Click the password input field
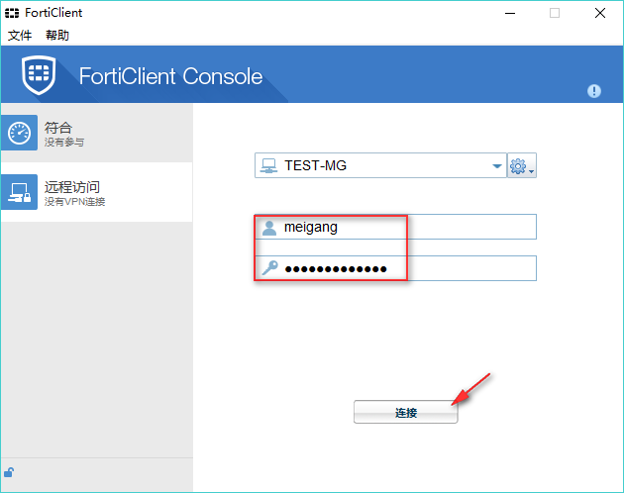Screen dimensions: 624x493 pos(395,268)
